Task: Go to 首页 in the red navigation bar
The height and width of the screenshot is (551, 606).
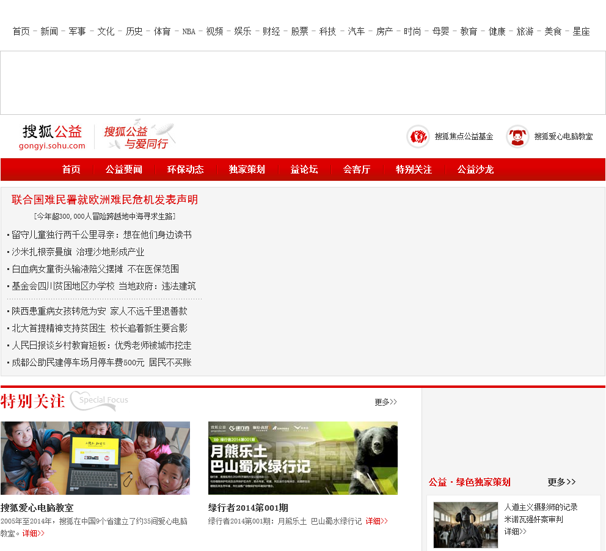Action: point(71,169)
